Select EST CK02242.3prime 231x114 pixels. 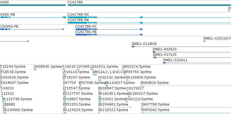pos(112,77)
